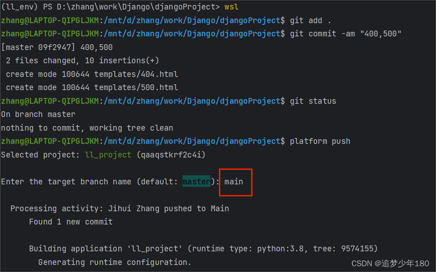436x272 pixels.
Task: Click the highlighted master default branch name
Action: (196, 181)
